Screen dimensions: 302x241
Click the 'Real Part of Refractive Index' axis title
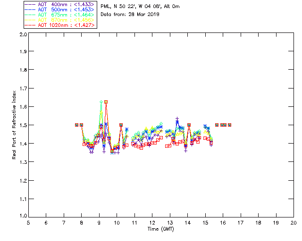tap(14, 125)
